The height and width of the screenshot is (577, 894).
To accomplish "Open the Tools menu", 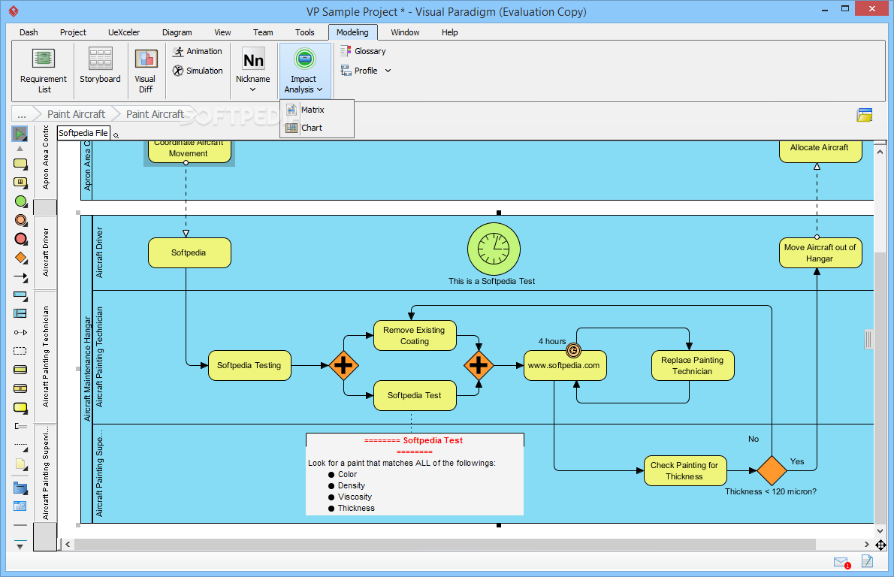I will pos(304,32).
